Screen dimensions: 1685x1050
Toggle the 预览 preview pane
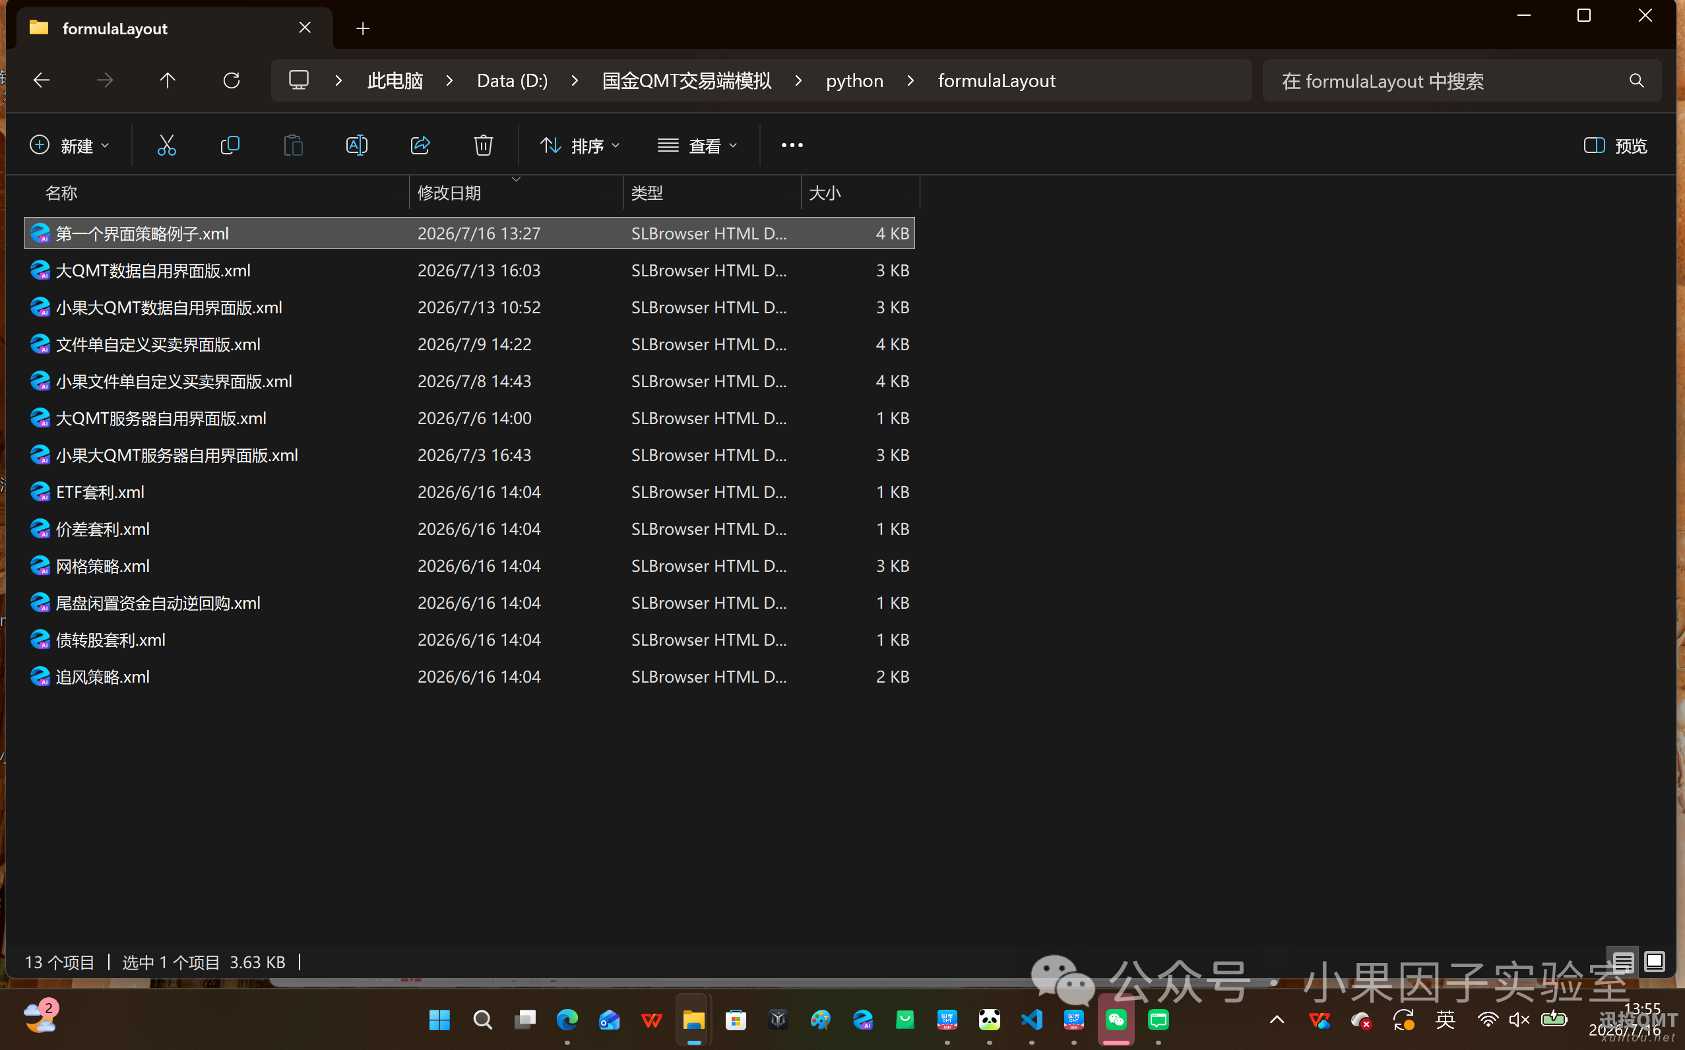(1615, 145)
